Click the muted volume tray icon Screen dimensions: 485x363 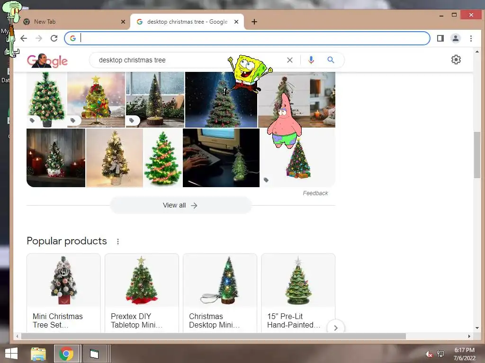(429, 354)
